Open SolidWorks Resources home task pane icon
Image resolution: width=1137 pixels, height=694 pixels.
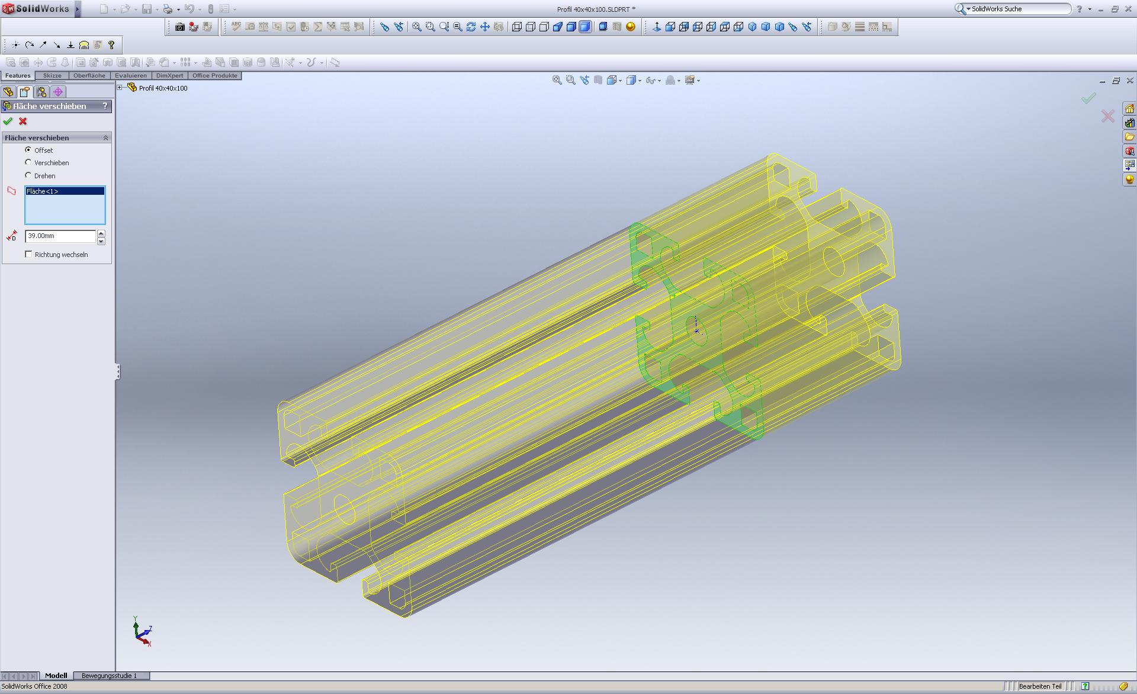tap(1130, 109)
